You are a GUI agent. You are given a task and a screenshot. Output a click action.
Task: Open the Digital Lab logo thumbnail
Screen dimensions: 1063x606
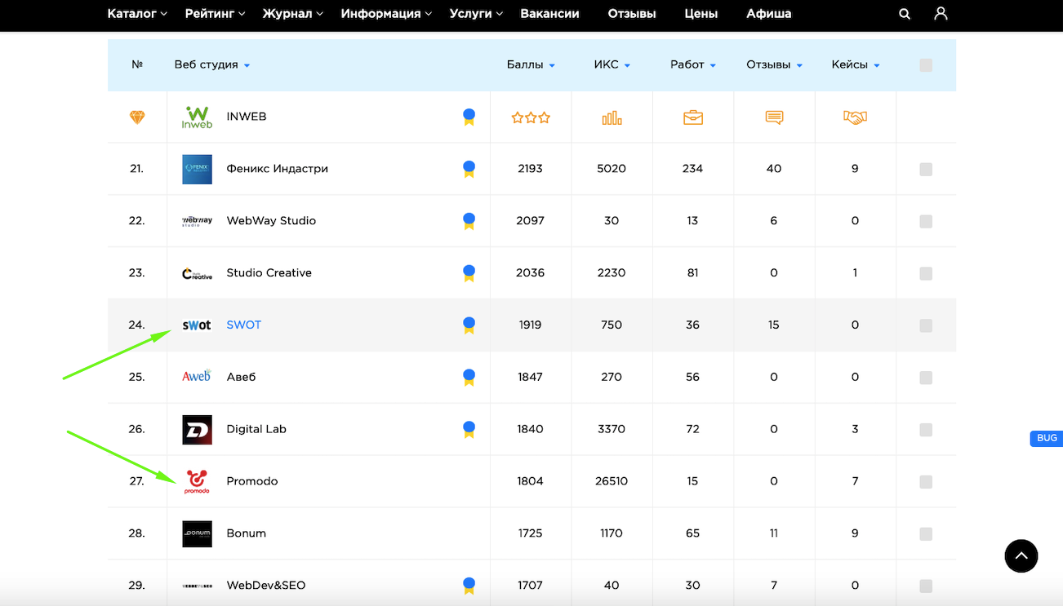tap(197, 430)
